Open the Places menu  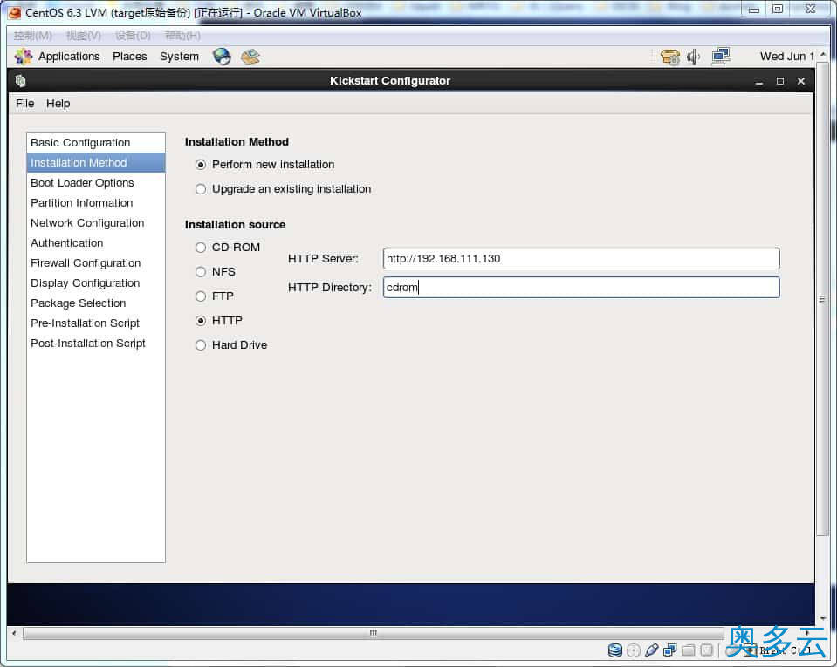point(129,57)
